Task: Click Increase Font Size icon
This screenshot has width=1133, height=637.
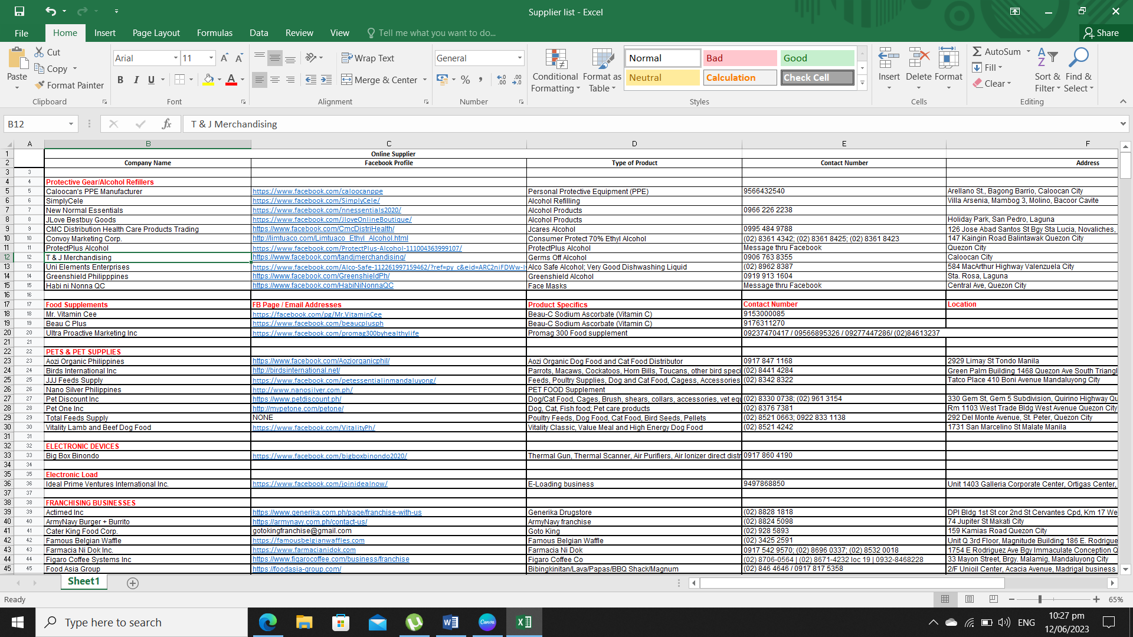Action: (224, 58)
